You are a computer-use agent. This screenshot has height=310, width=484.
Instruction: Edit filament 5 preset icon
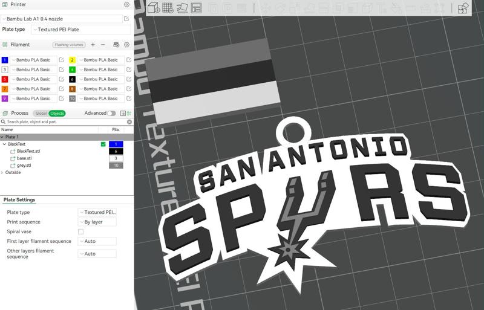click(62, 79)
